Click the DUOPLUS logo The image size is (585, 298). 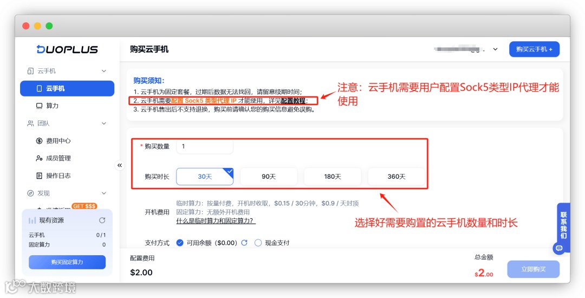[67, 49]
